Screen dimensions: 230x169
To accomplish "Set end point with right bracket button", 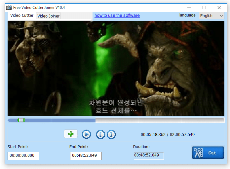I will tap(111, 134).
